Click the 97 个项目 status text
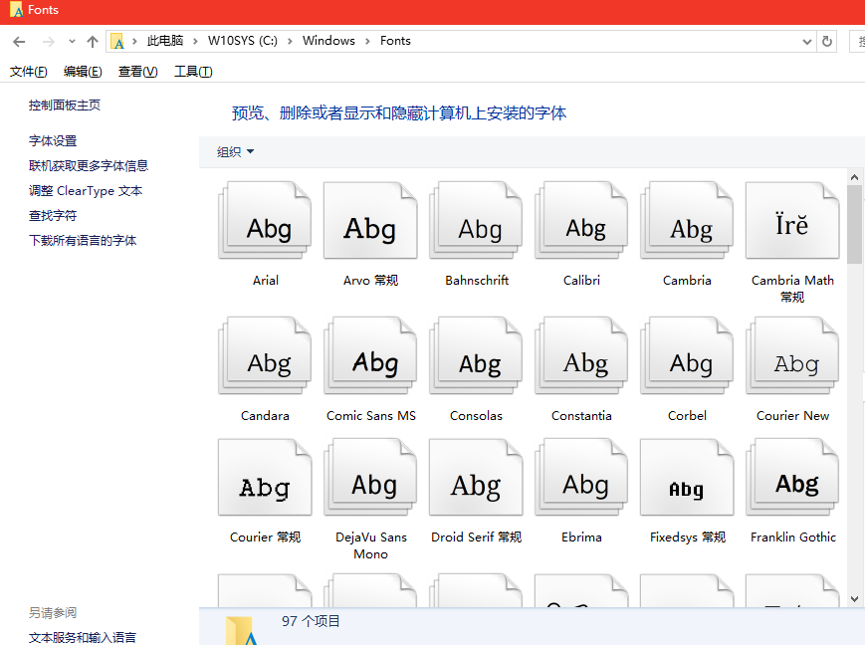 pos(311,621)
